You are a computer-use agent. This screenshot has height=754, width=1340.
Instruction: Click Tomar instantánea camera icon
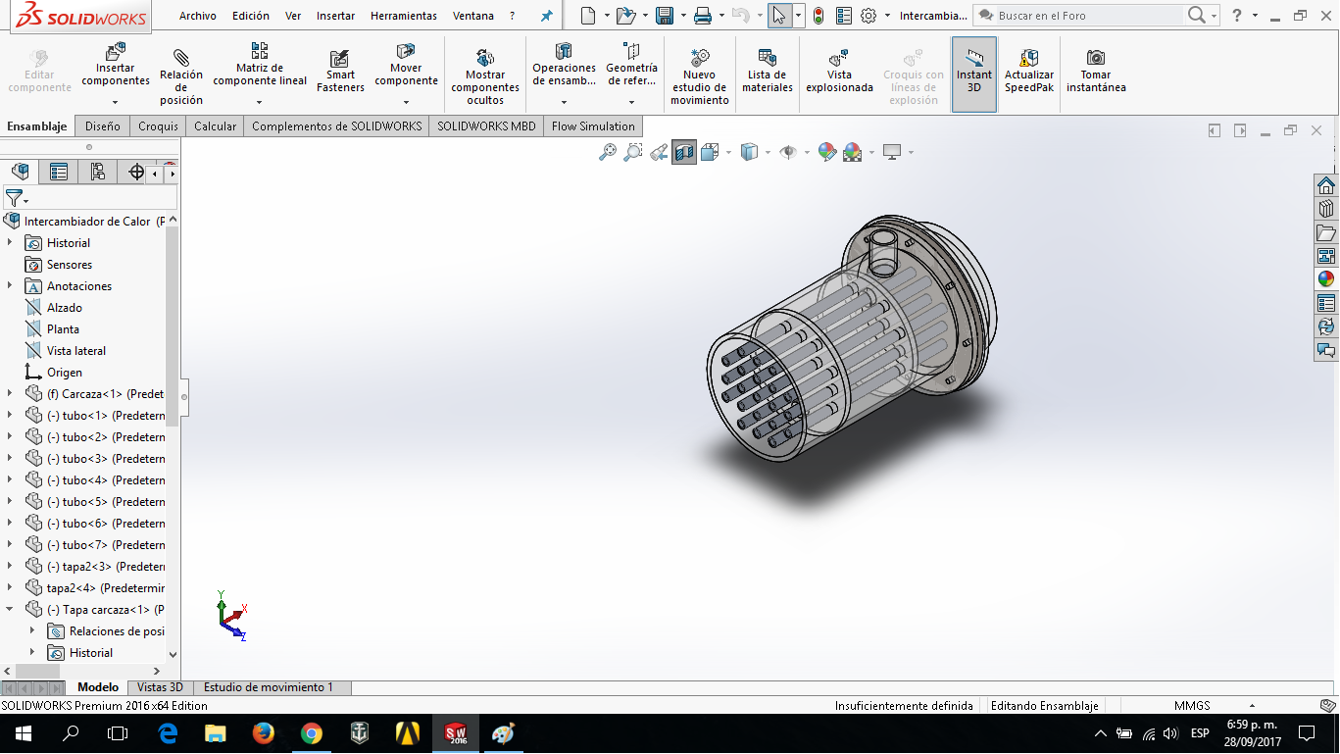(x=1096, y=58)
